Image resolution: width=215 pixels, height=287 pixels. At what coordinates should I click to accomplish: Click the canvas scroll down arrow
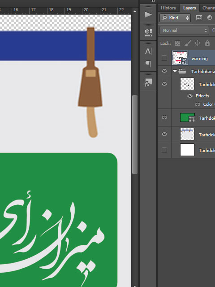[x=135, y=285]
